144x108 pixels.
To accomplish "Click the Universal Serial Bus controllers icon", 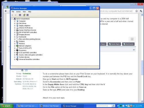I will (17, 59).
